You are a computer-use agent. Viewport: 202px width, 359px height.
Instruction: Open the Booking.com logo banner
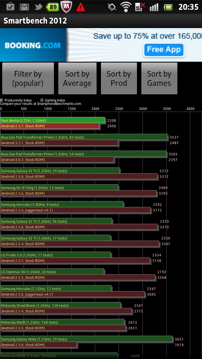(x=33, y=45)
